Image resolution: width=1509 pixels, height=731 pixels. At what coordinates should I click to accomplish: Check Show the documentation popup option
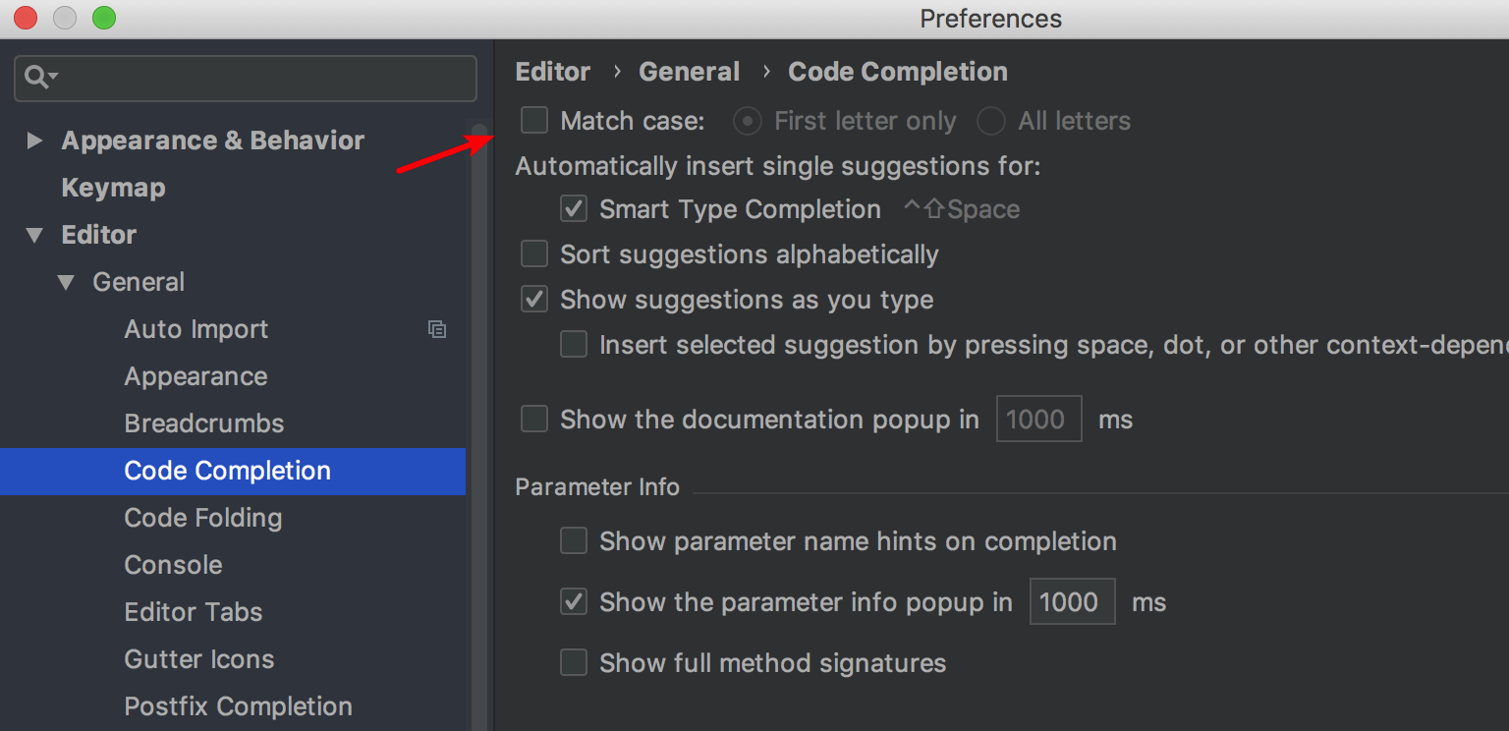(x=534, y=420)
